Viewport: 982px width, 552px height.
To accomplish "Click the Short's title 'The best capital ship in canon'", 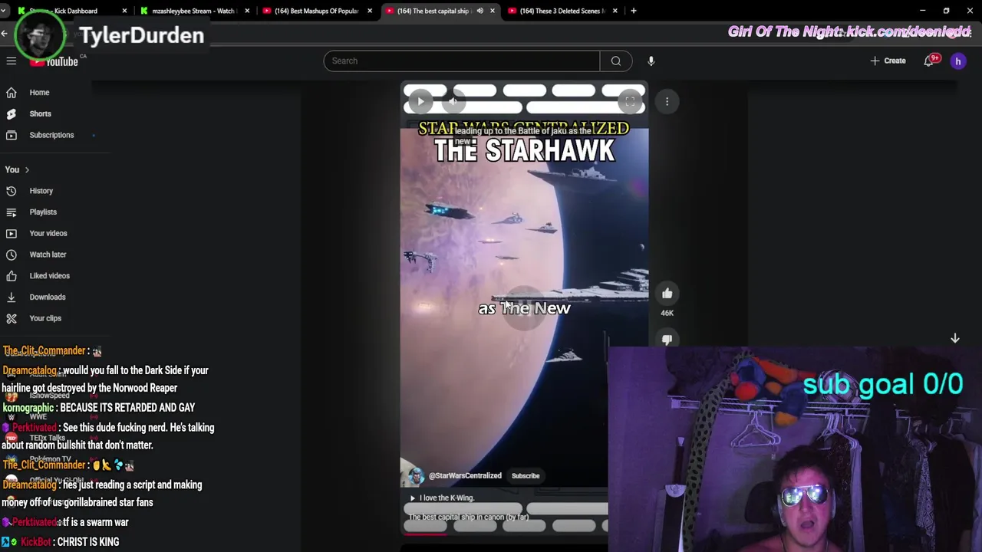I will pos(468,517).
